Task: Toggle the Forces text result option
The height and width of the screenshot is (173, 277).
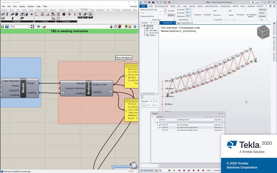Action: coord(262,13)
